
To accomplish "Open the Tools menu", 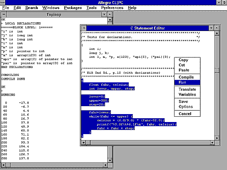I will [x=91, y=8].
